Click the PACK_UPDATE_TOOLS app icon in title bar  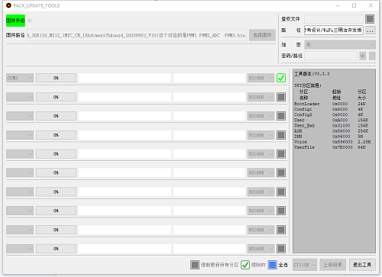click(8, 5)
